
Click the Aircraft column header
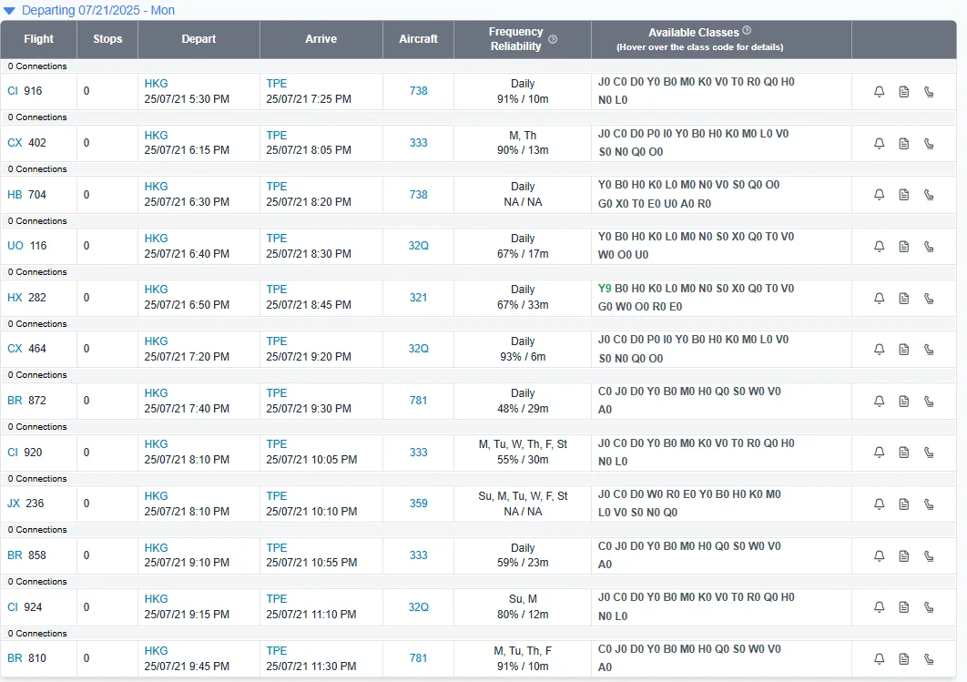pyautogui.click(x=418, y=39)
